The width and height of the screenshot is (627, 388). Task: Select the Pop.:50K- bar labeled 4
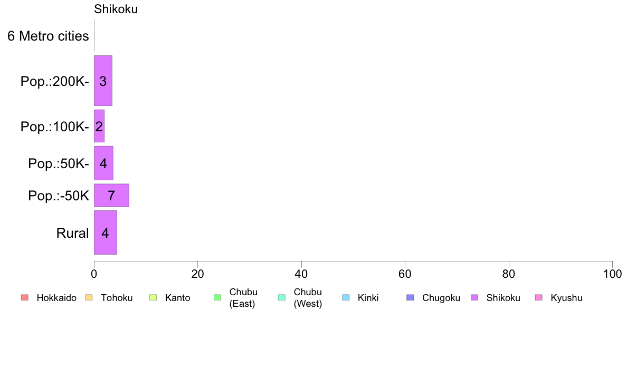click(103, 163)
